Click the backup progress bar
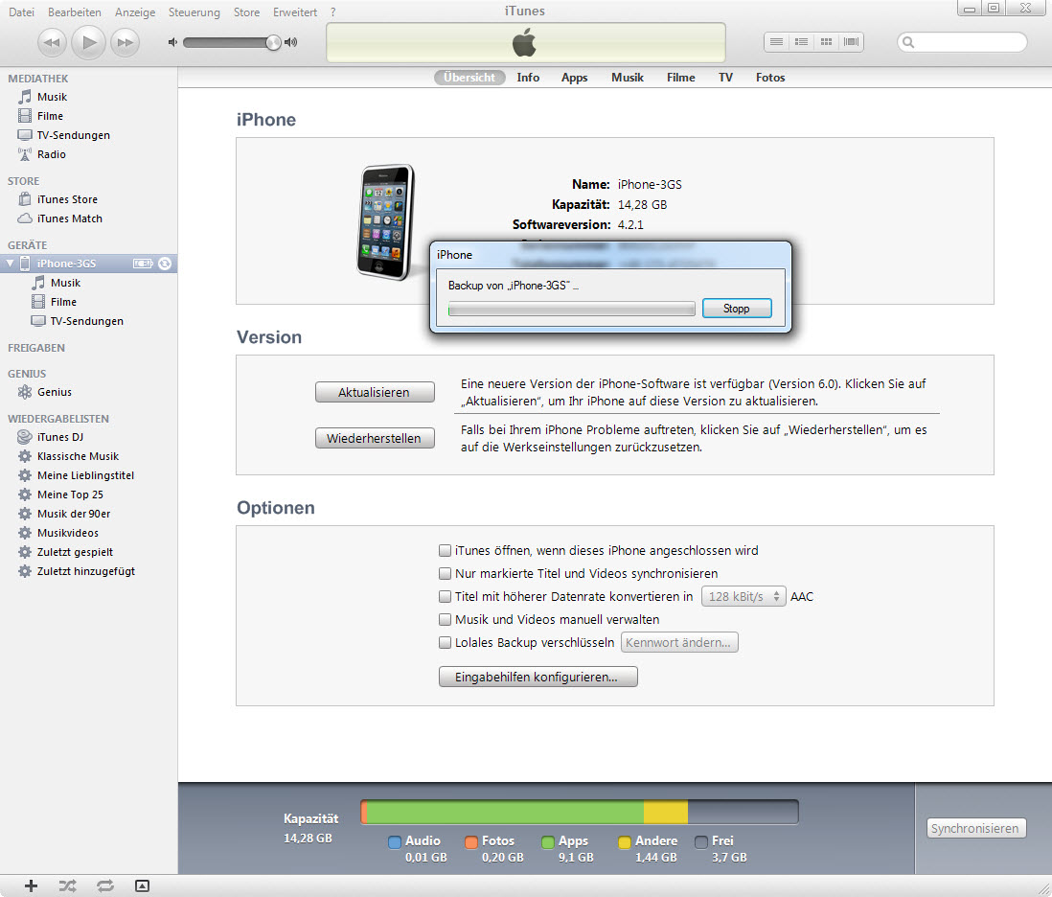The height and width of the screenshot is (897, 1052). click(x=572, y=309)
